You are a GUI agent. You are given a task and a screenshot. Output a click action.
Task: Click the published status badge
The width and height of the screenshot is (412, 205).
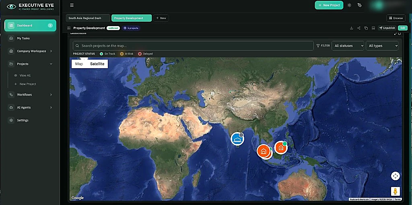tap(113, 28)
